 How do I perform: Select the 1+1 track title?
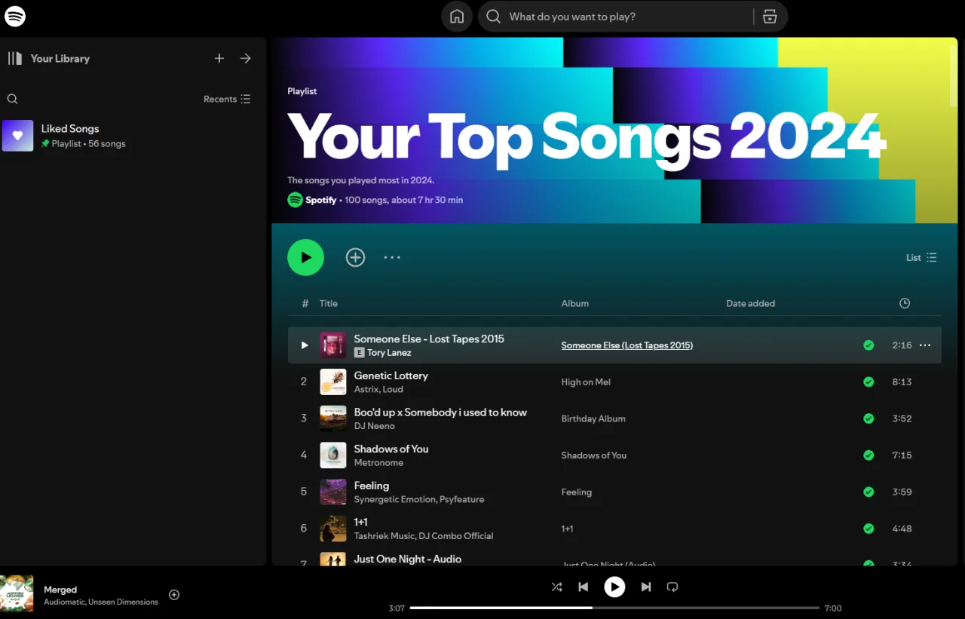click(360, 522)
